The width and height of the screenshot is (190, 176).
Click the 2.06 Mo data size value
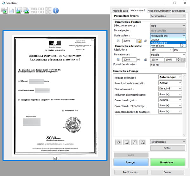168,65
